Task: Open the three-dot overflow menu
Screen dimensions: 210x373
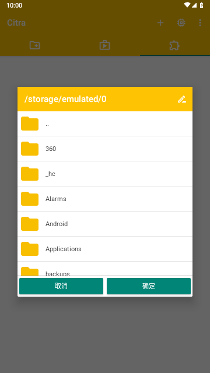Action: pyautogui.click(x=200, y=23)
